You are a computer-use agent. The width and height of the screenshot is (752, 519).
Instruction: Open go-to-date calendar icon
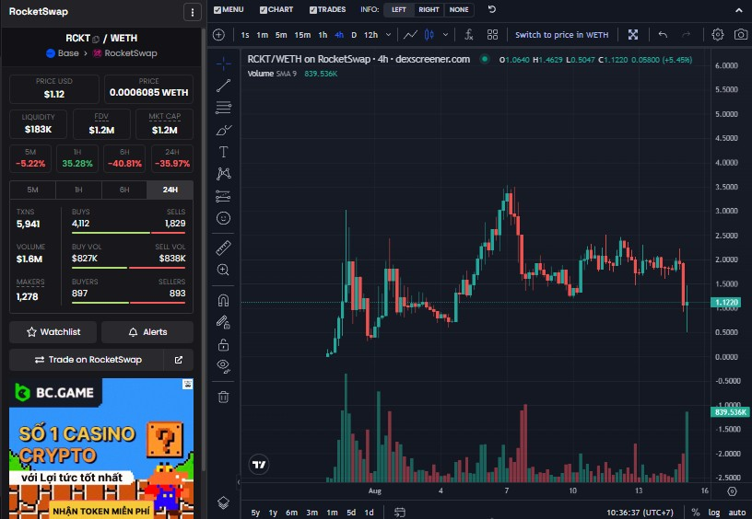point(400,513)
